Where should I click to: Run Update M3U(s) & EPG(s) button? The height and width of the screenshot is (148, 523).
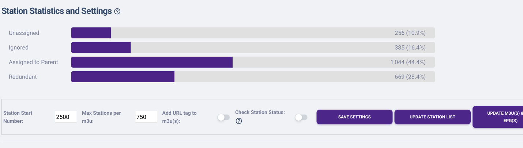click(498, 117)
